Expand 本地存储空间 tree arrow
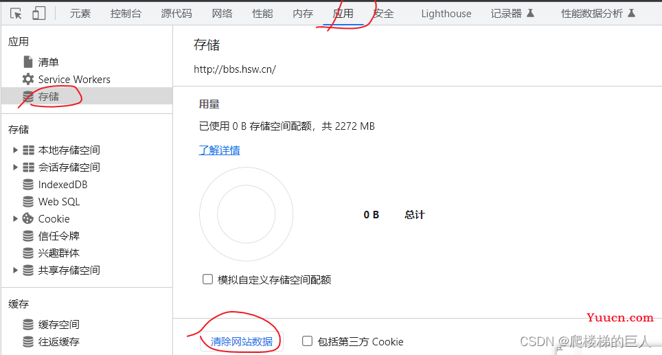Viewport: 662px width, 355px height. pyautogui.click(x=15, y=150)
